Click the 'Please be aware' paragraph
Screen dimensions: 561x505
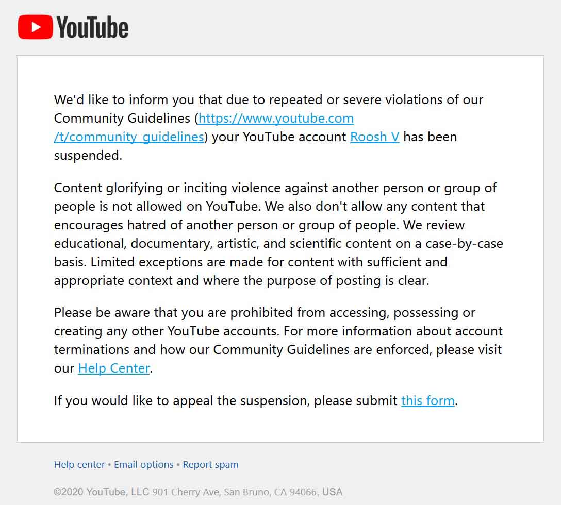pos(278,341)
